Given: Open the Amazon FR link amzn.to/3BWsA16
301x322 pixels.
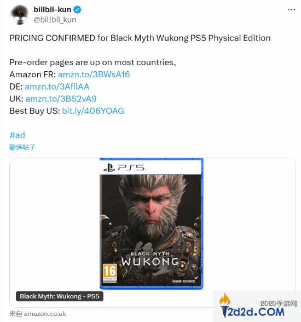Looking at the screenshot, I should pyautogui.click(x=94, y=74).
